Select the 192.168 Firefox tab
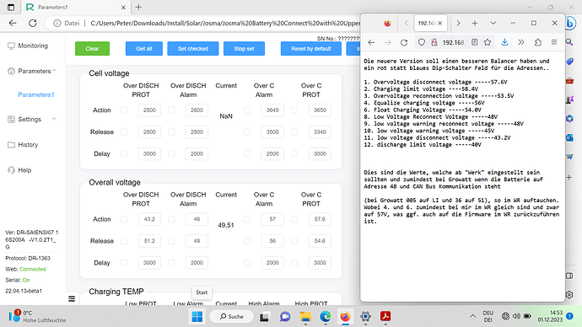The image size is (582, 327). (430, 23)
